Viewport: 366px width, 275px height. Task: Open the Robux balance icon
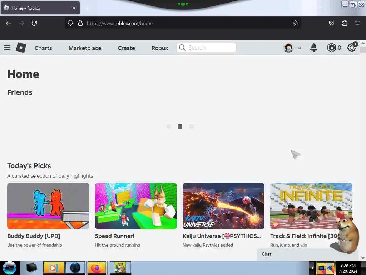click(331, 48)
